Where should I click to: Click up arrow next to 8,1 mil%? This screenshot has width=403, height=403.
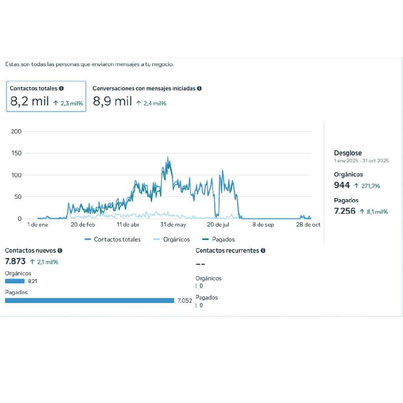pos(362,212)
